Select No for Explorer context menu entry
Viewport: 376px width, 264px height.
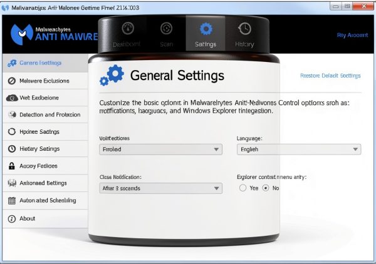pos(266,188)
